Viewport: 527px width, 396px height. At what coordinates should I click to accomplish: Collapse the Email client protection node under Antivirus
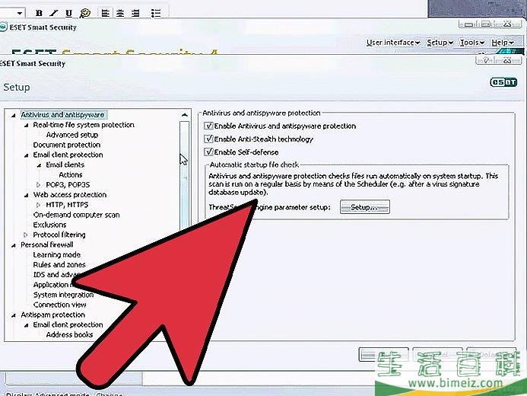pos(26,155)
